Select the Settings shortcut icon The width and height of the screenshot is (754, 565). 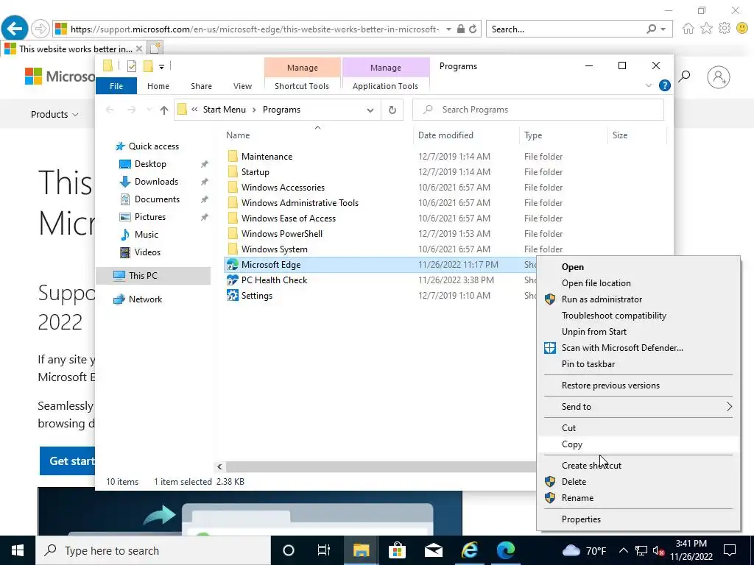click(x=232, y=296)
